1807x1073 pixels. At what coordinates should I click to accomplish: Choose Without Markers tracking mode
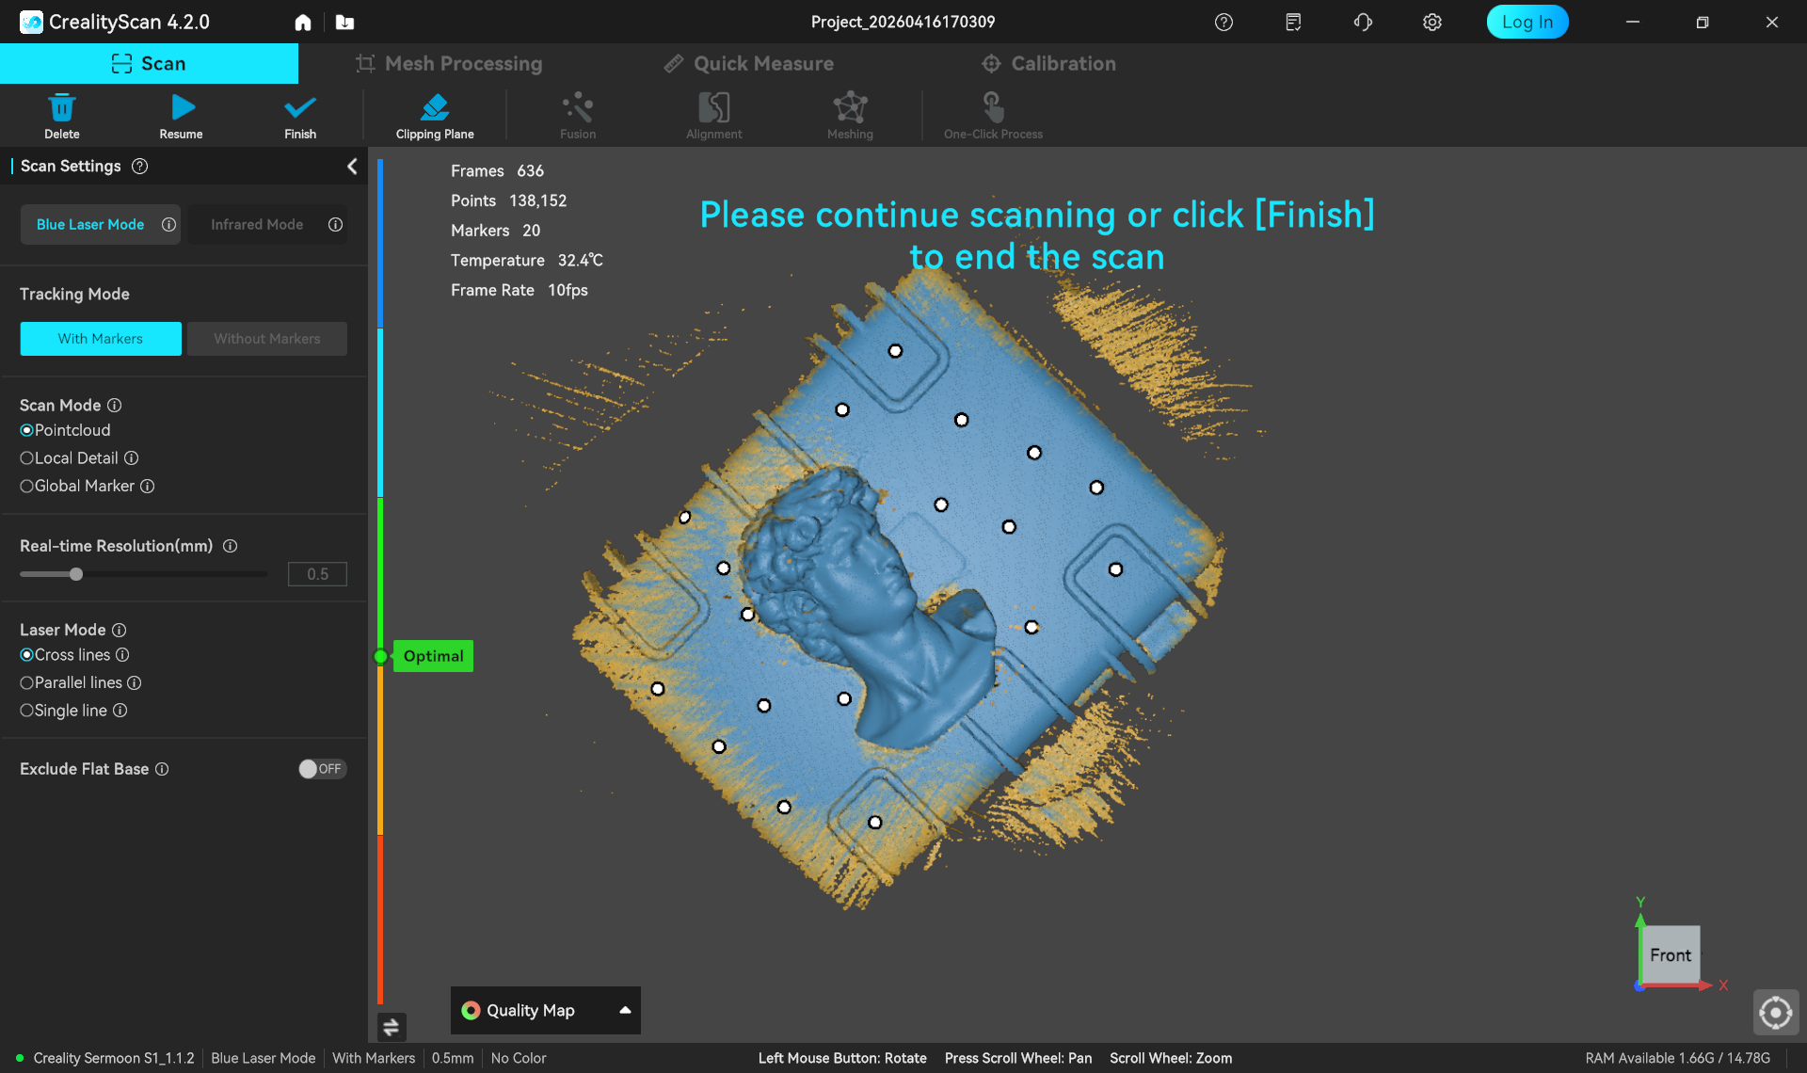coord(267,339)
